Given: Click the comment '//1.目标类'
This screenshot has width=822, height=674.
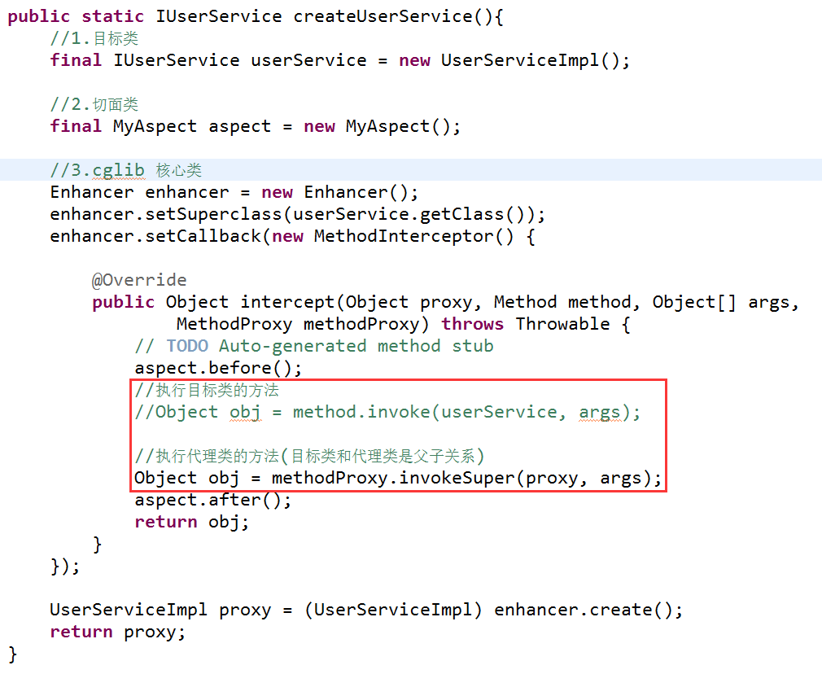Looking at the screenshot, I should point(94,38).
